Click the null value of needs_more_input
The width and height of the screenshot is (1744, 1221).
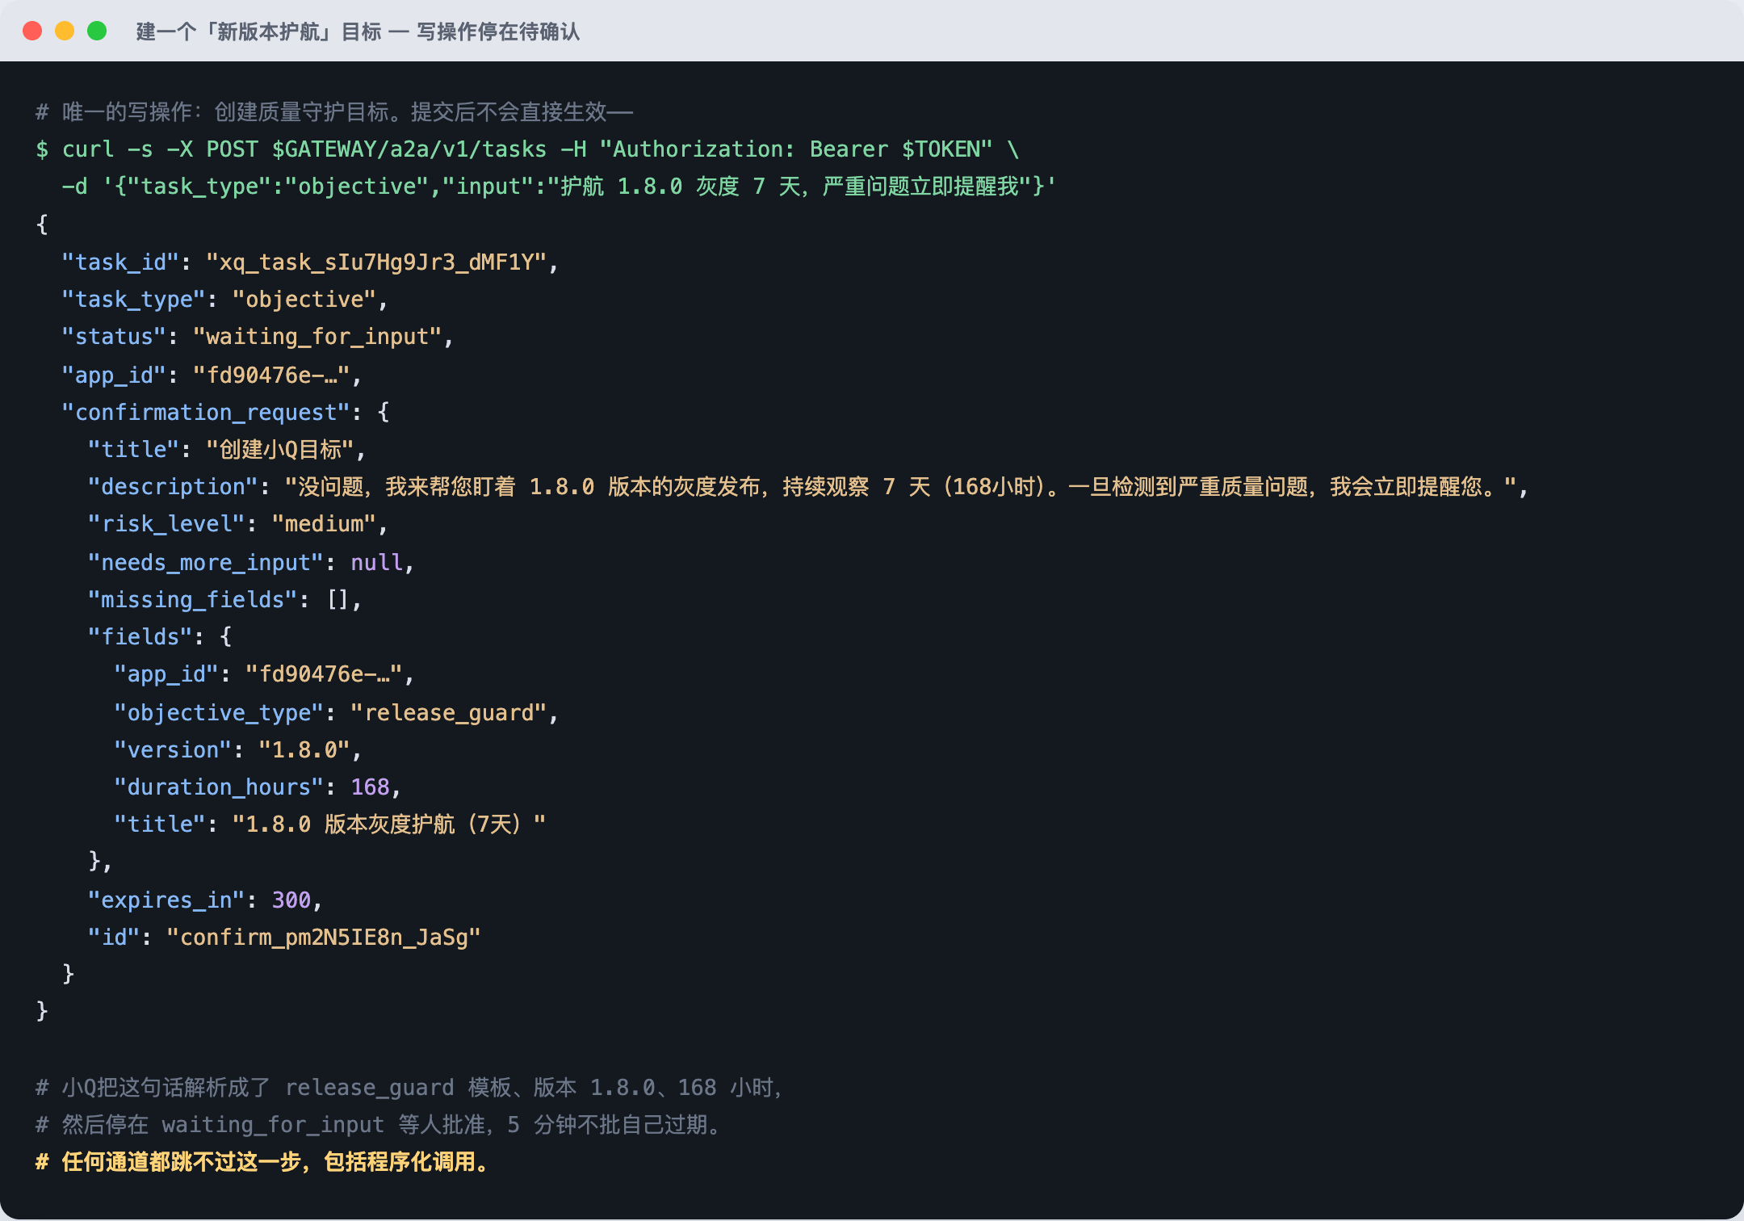coord(376,563)
